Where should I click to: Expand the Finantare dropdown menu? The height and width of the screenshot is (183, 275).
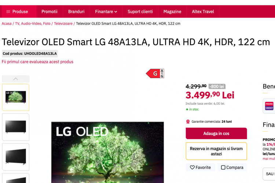[106, 12]
